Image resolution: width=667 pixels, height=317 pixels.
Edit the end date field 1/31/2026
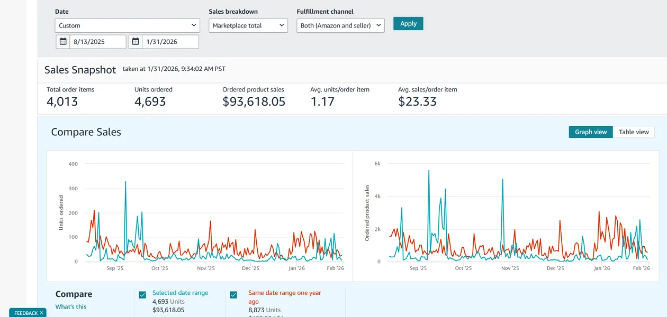pos(171,42)
